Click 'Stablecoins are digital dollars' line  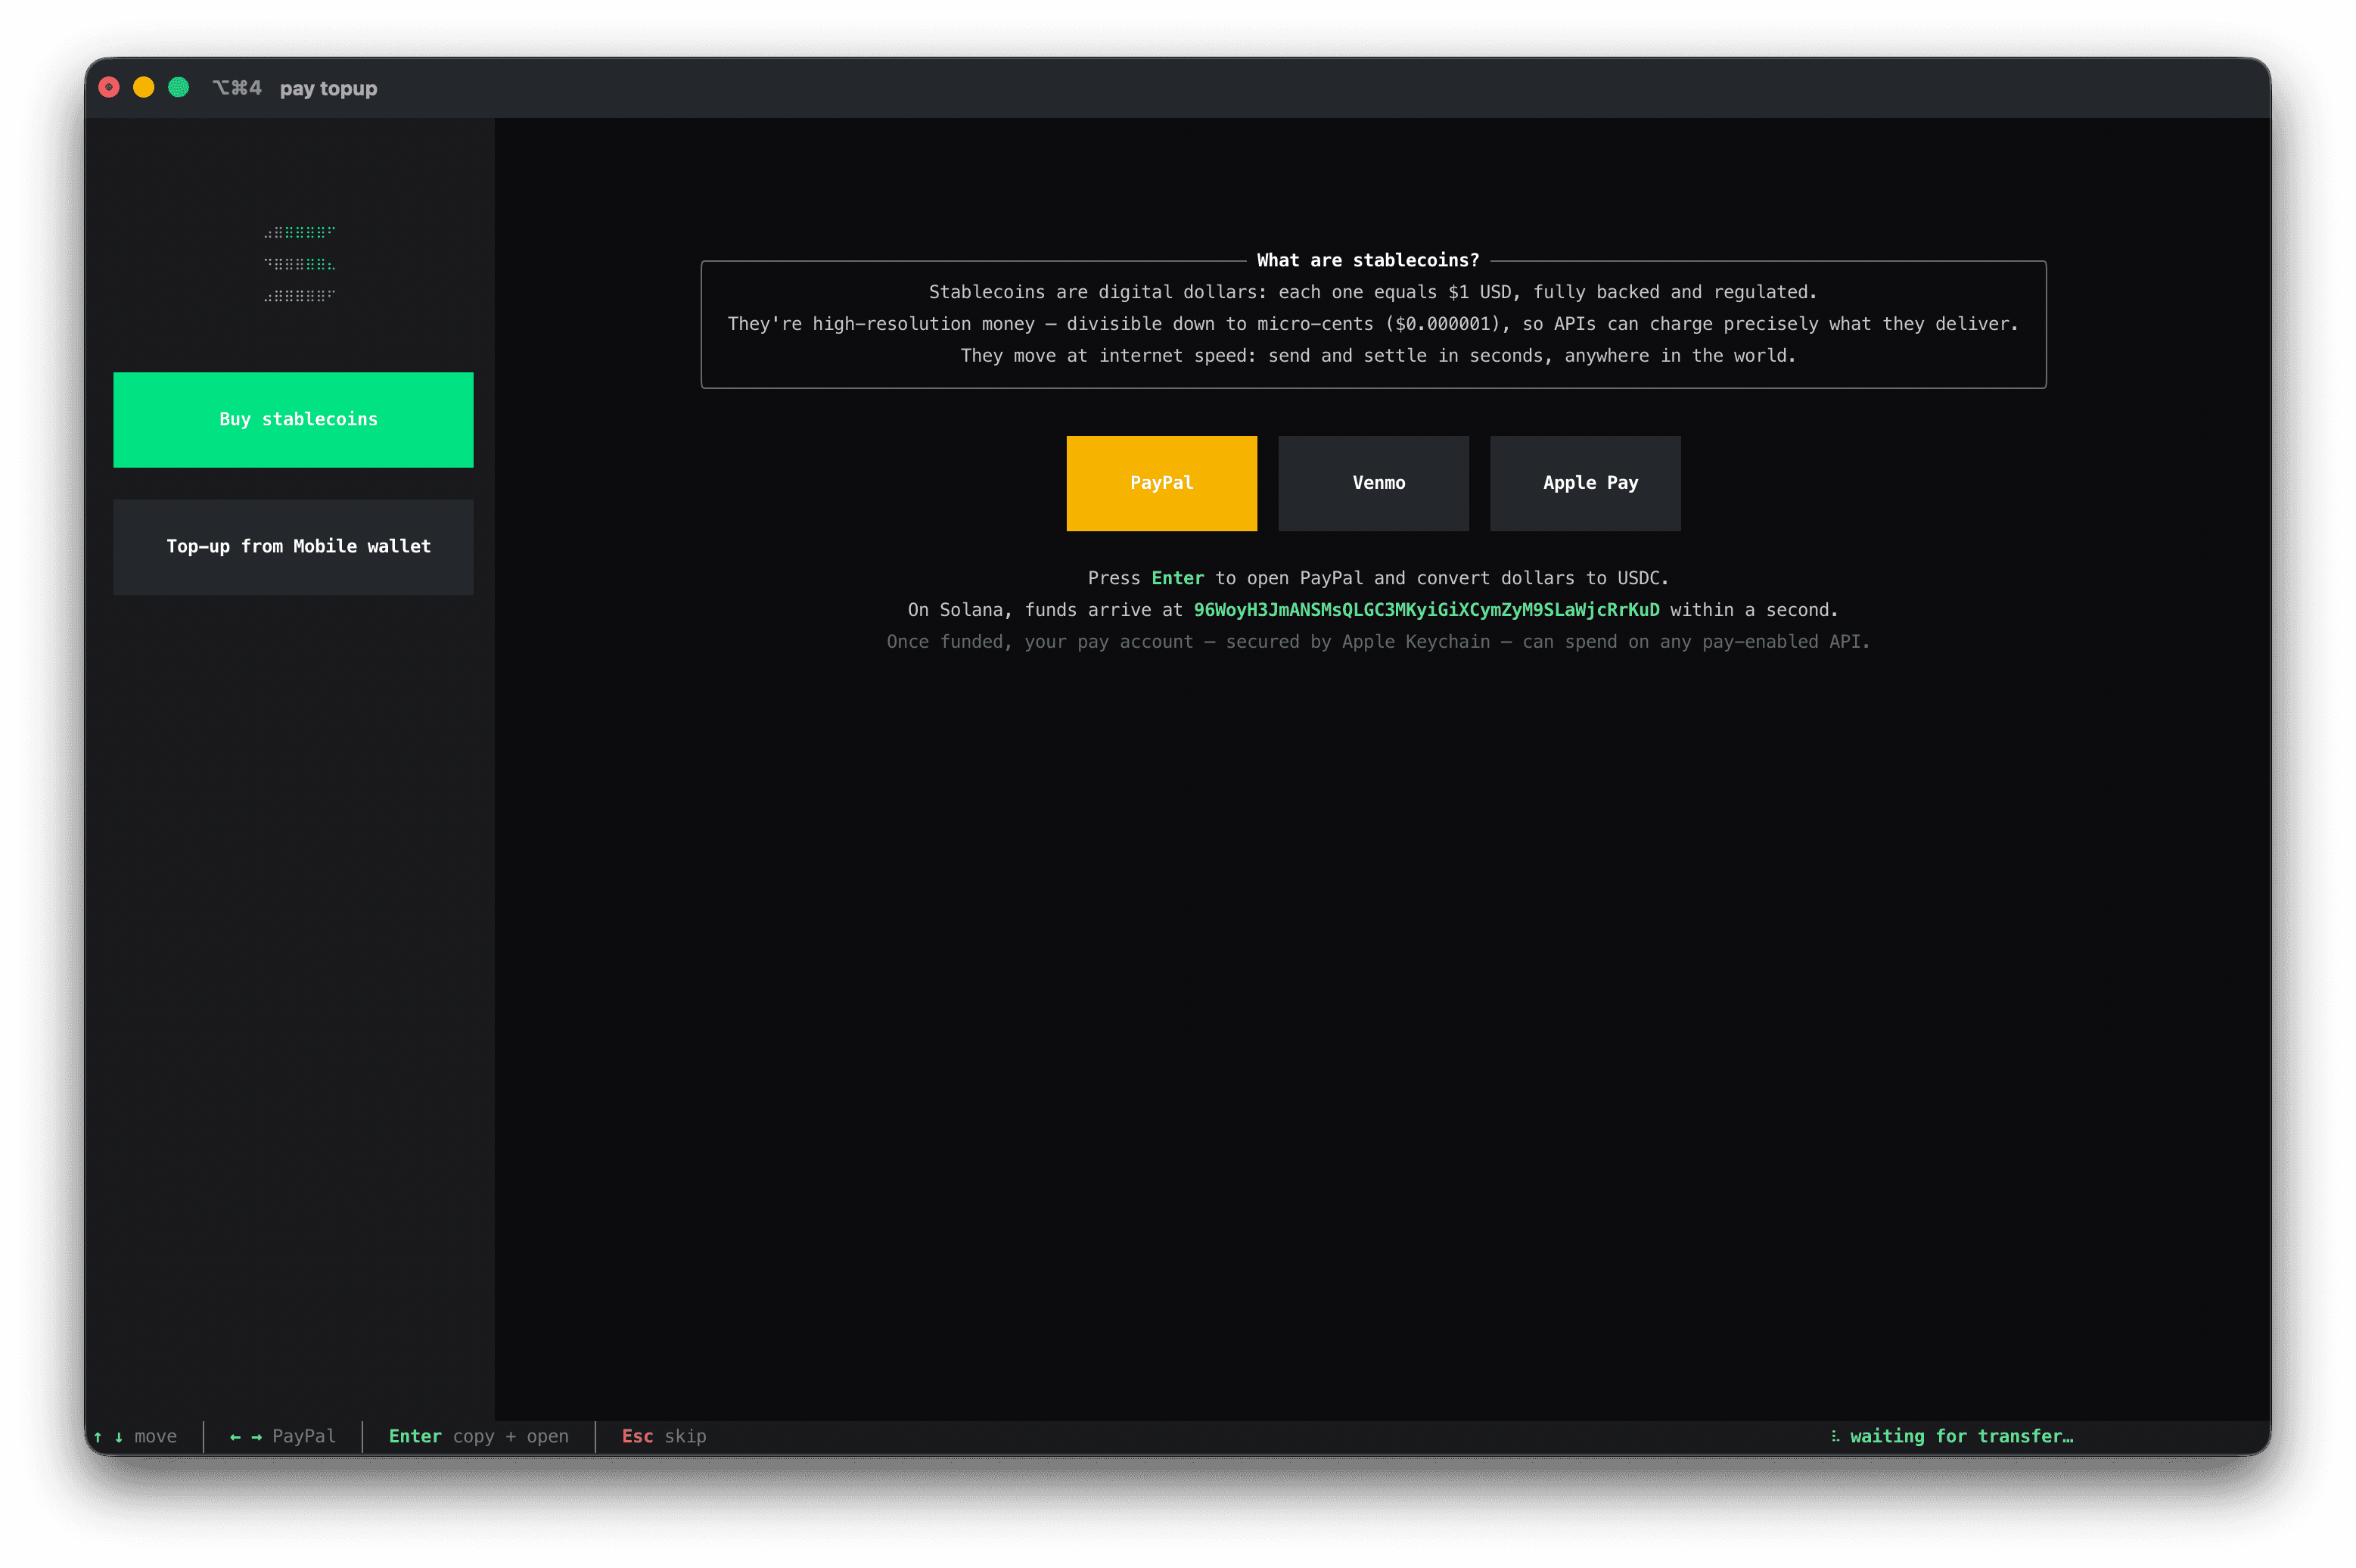1372,292
